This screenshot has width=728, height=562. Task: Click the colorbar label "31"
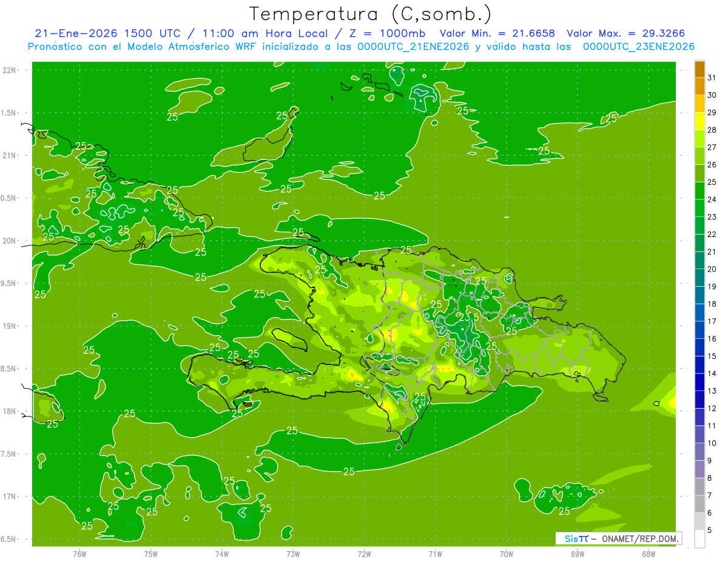coord(712,78)
